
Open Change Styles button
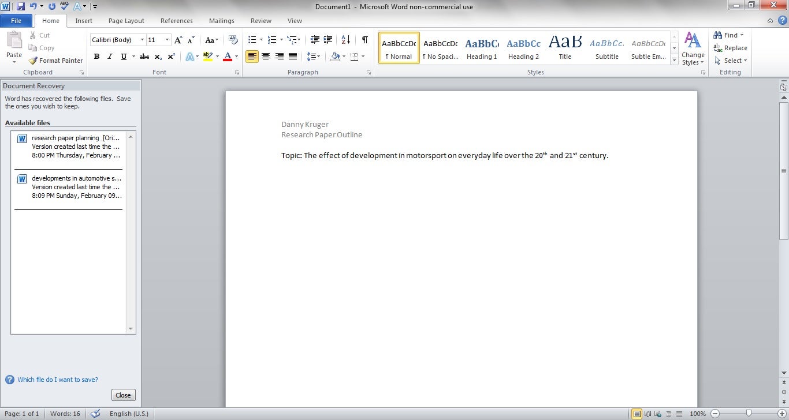tap(693, 48)
